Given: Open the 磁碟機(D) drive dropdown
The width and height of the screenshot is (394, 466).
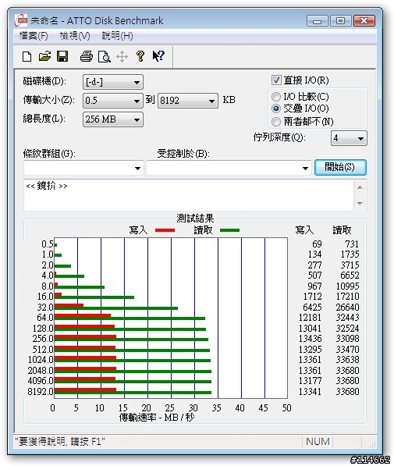Looking at the screenshot, I should pyautogui.click(x=113, y=82).
